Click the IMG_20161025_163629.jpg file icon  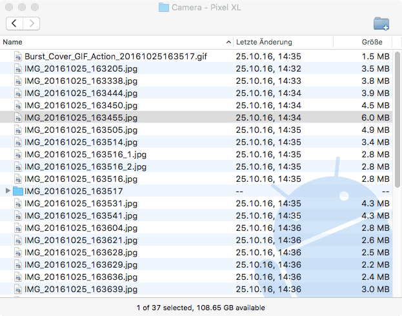[x=18, y=265]
